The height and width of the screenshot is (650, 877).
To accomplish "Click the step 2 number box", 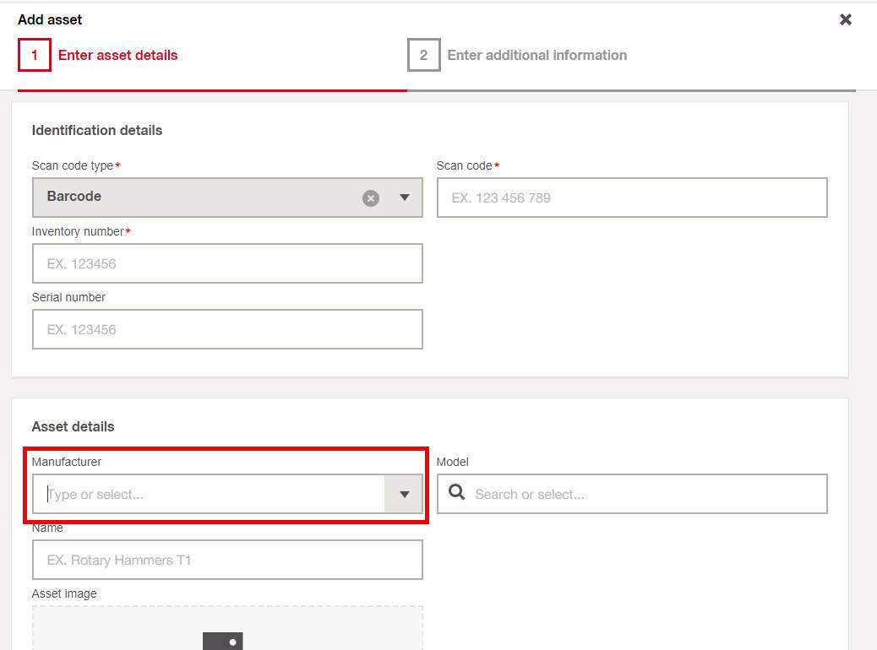I will (x=423, y=56).
